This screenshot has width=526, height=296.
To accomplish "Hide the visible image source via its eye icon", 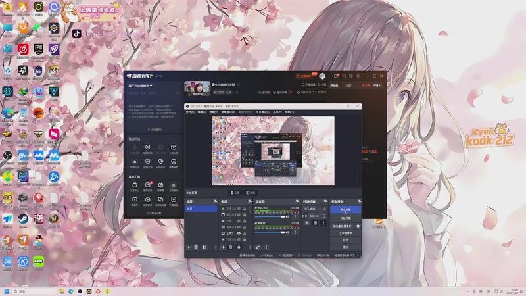I will [x=239, y=233].
